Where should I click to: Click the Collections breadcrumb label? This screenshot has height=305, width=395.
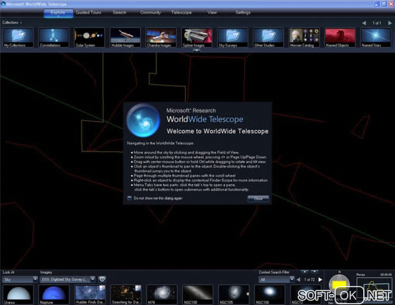(10, 23)
